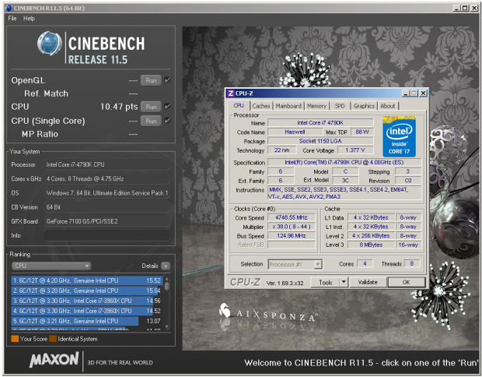This screenshot has width=482, height=377.
Task: Click the Package value Socket 1150 LGA
Action: click(320, 141)
